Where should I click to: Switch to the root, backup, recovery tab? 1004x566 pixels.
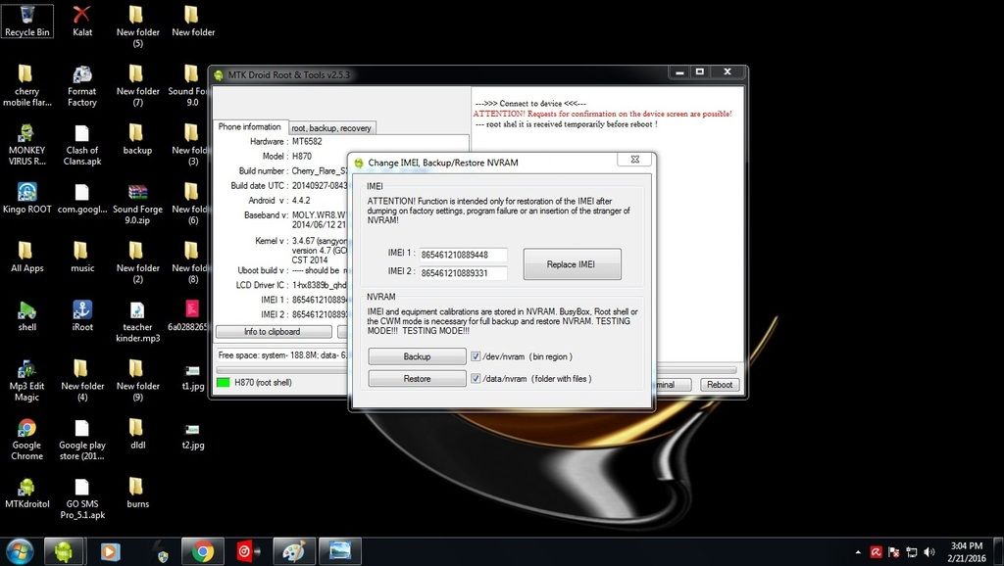[x=330, y=127]
